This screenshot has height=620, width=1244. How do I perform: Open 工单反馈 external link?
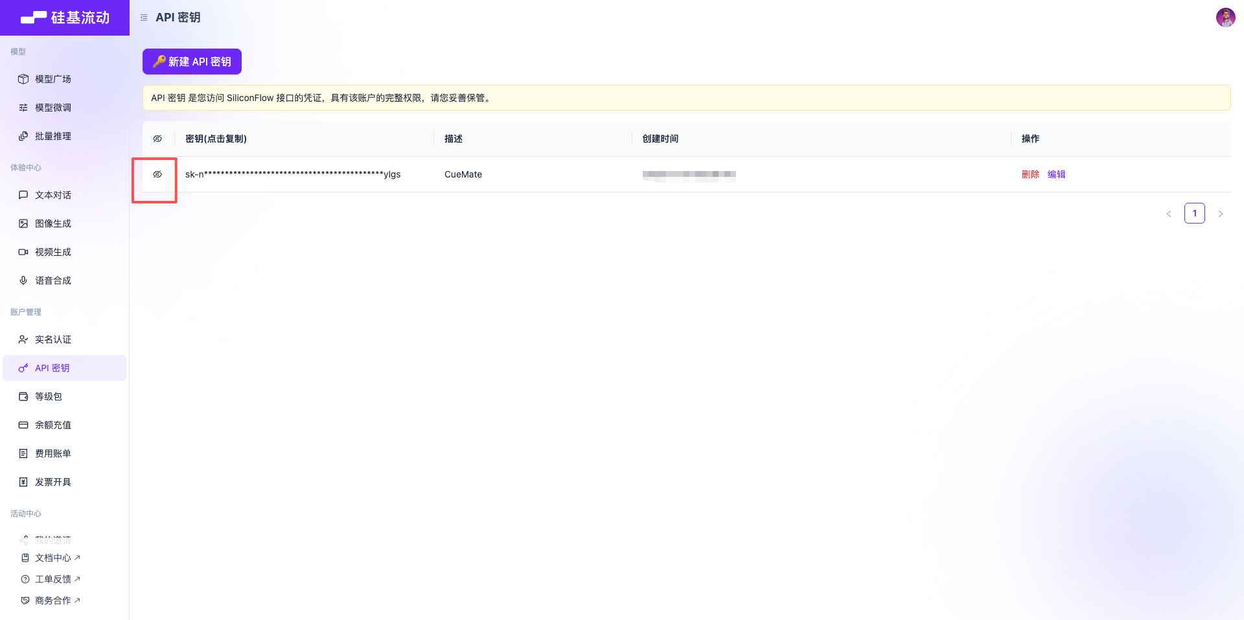(x=55, y=579)
